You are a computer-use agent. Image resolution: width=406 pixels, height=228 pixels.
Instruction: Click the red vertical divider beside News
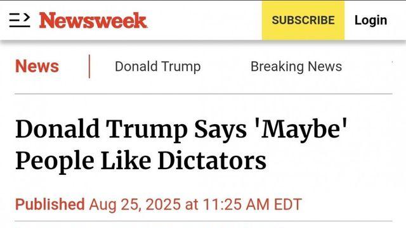[x=89, y=66]
